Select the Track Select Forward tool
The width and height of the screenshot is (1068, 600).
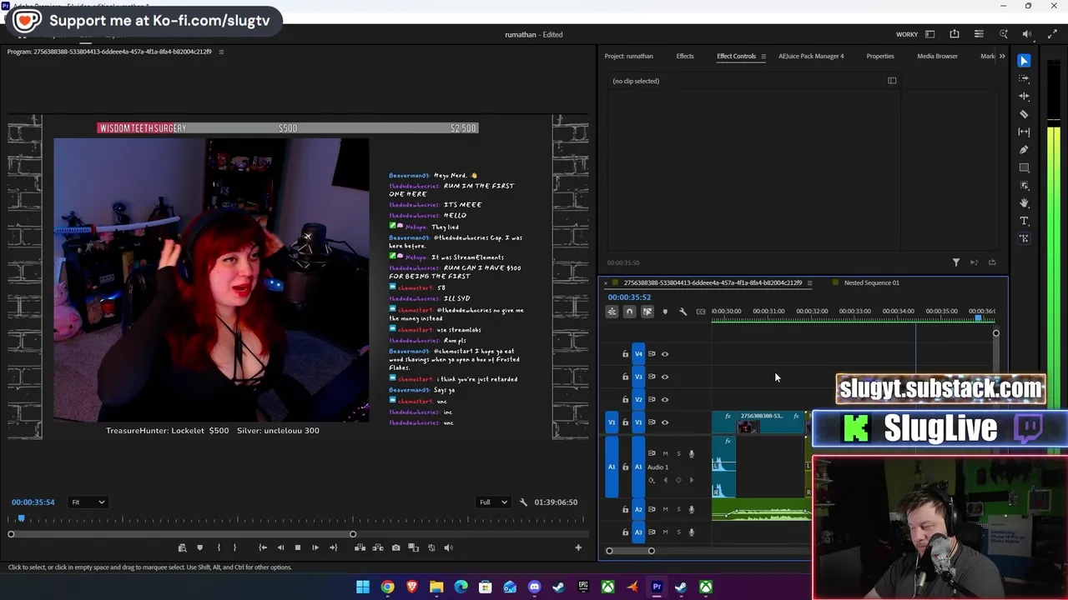[x=1024, y=78]
